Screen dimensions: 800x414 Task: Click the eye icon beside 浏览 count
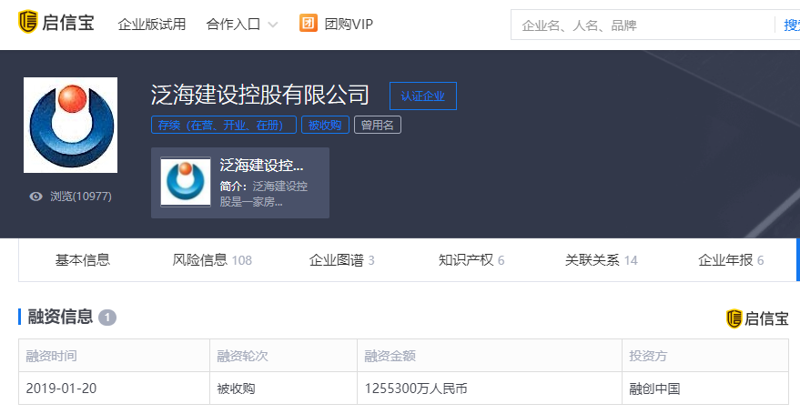36,197
